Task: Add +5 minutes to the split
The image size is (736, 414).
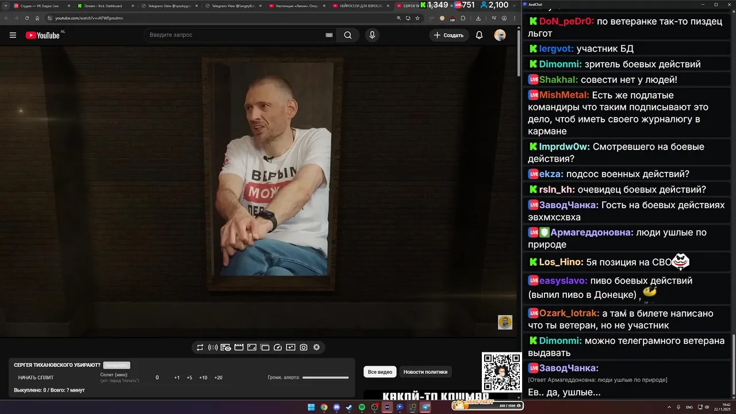Action: pyautogui.click(x=189, y=378)
